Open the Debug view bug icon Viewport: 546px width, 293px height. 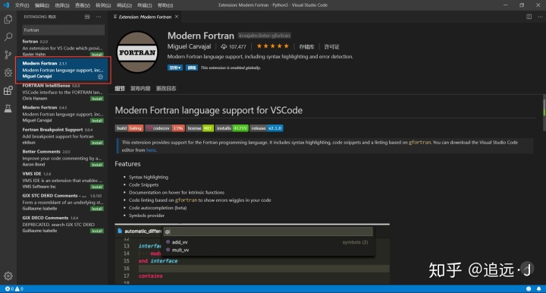point(8,72)
